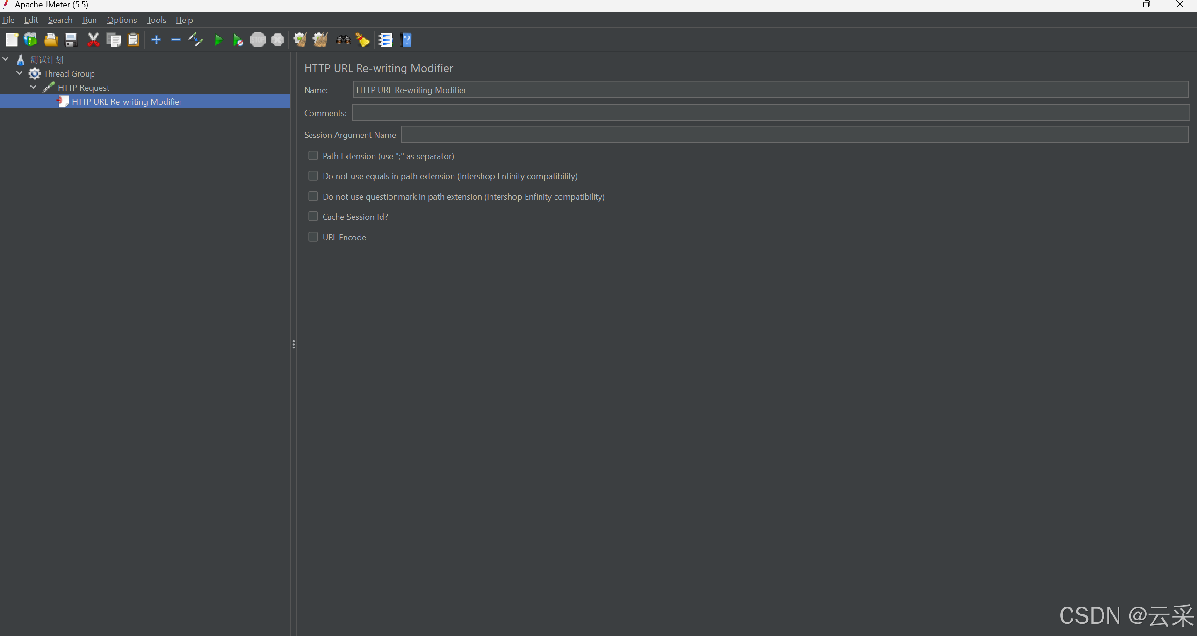Click the URL Re-writing Modifier tree icon
This screenshot has height=636, width=1197.
point(63,101)
